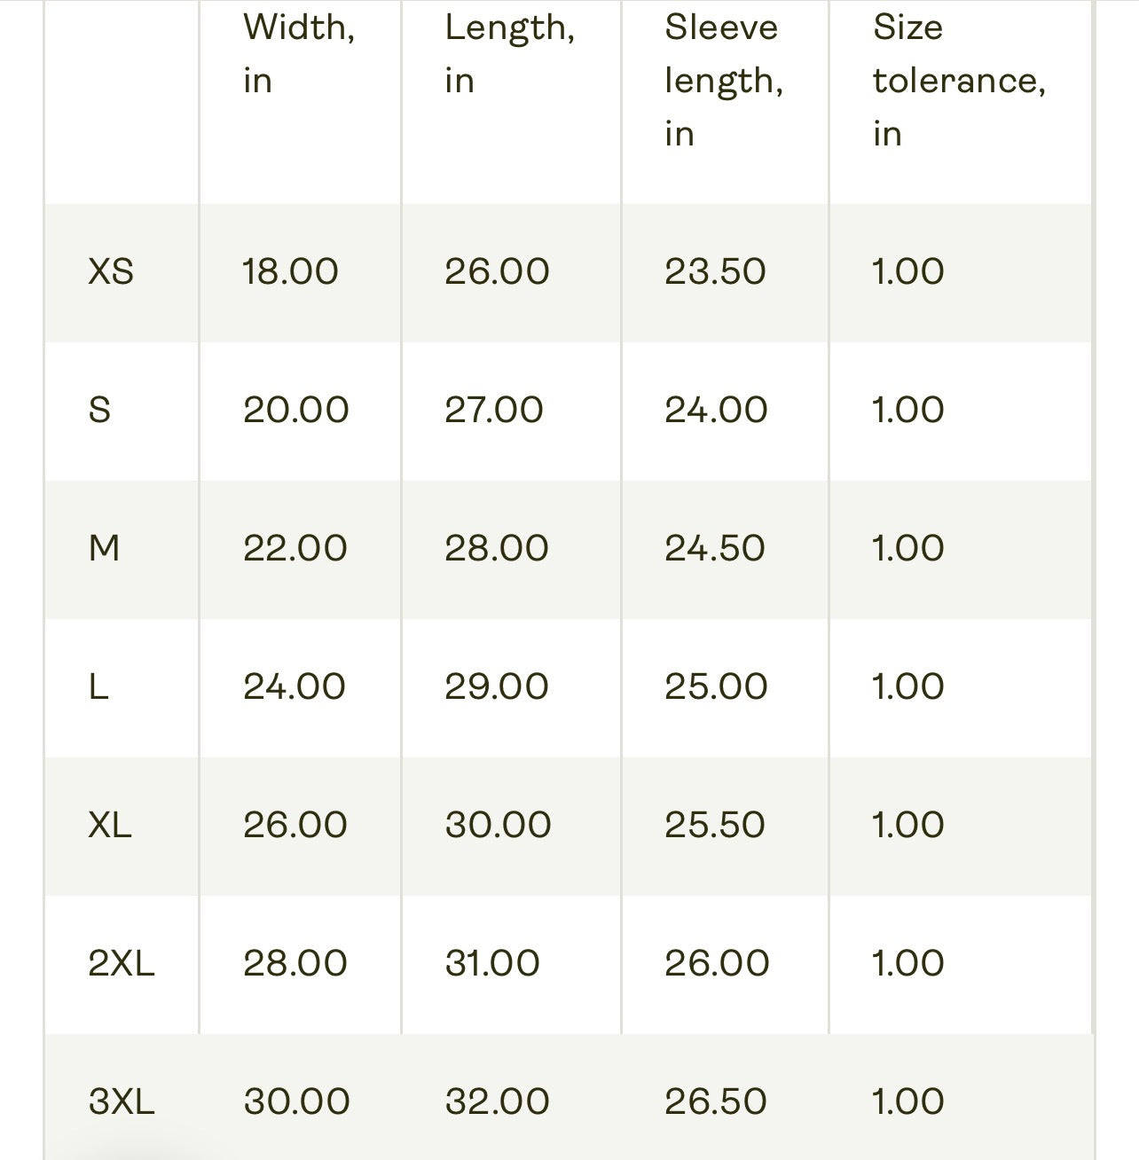Screen dimensions: 1139x1160
Task: Select the XS size row label
Action: point(111,271)
